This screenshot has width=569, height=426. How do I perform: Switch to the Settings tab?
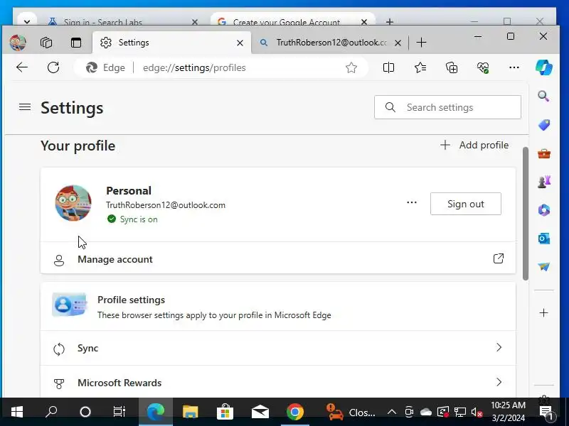click(171, 43)
